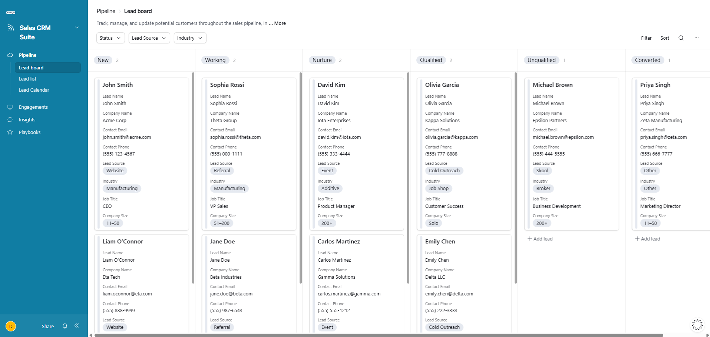Click the user avatar labeled D

point(11,326)
